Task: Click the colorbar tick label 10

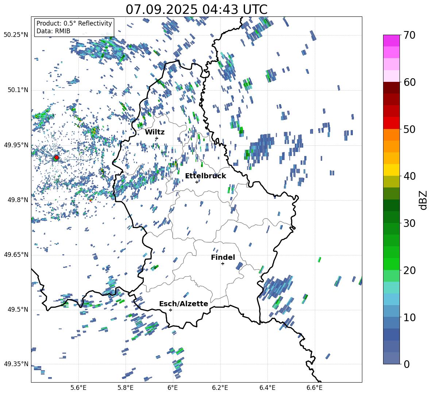Action: pyautogui.click(x=409, y=318)
